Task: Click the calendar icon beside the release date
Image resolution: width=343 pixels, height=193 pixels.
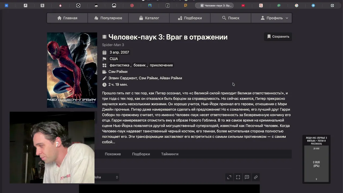Action: point(105,53)
